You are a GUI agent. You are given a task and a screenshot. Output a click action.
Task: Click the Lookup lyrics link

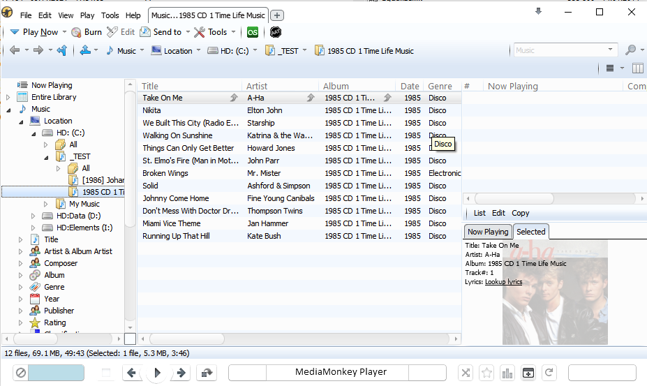503,282
